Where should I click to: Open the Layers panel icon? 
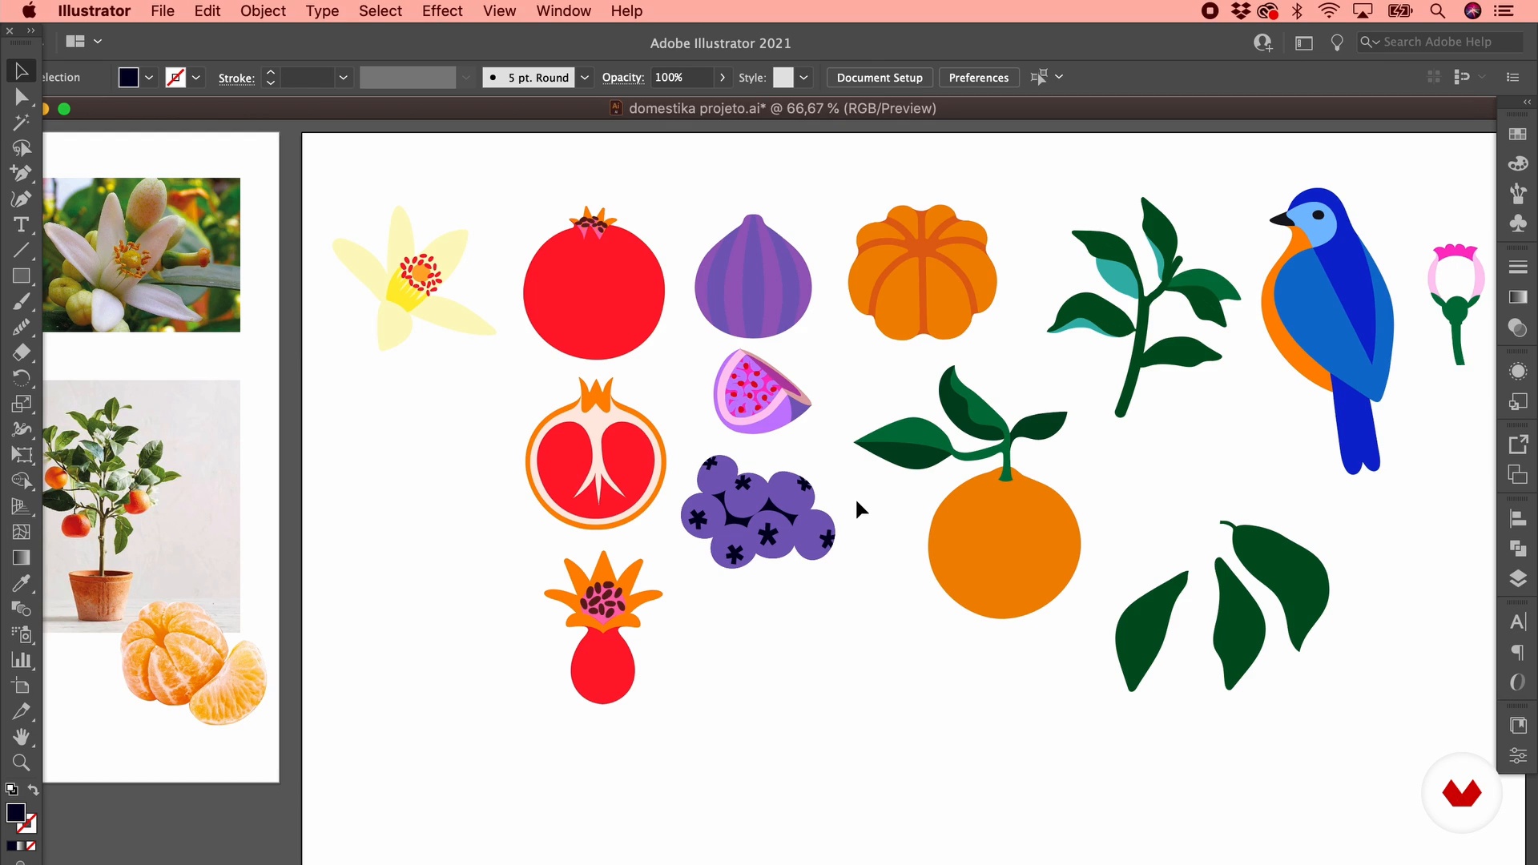click(x=1518, y=579)
